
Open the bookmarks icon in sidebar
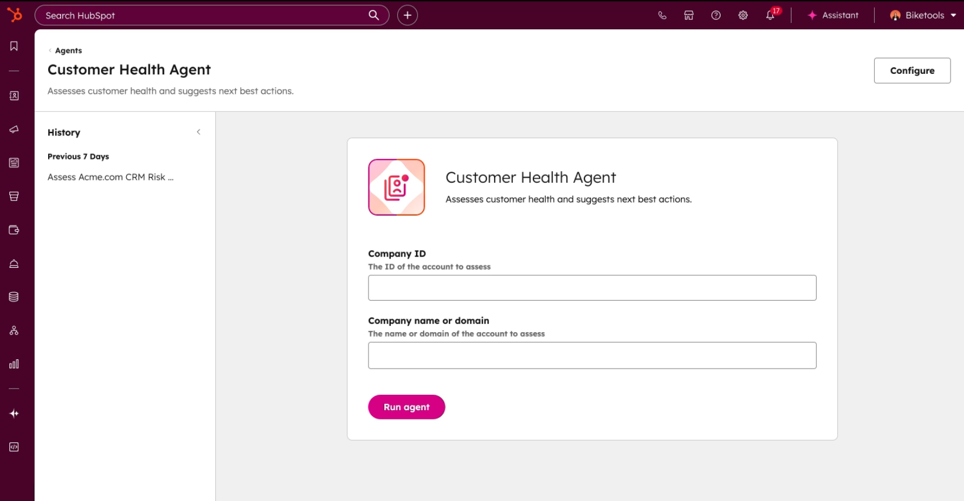tap(14, 46)
